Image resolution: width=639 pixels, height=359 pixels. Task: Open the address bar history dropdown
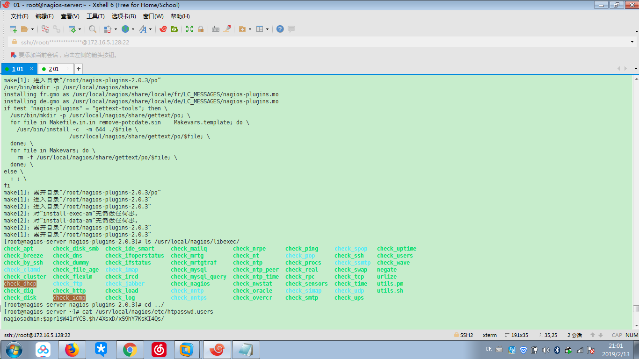632,42
